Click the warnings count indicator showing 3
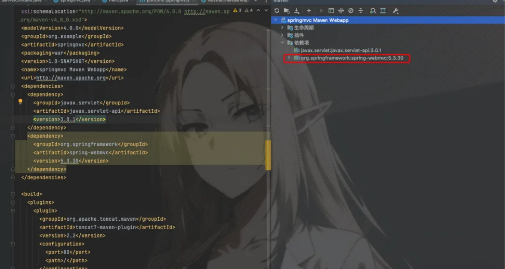 tap(237, 10)
